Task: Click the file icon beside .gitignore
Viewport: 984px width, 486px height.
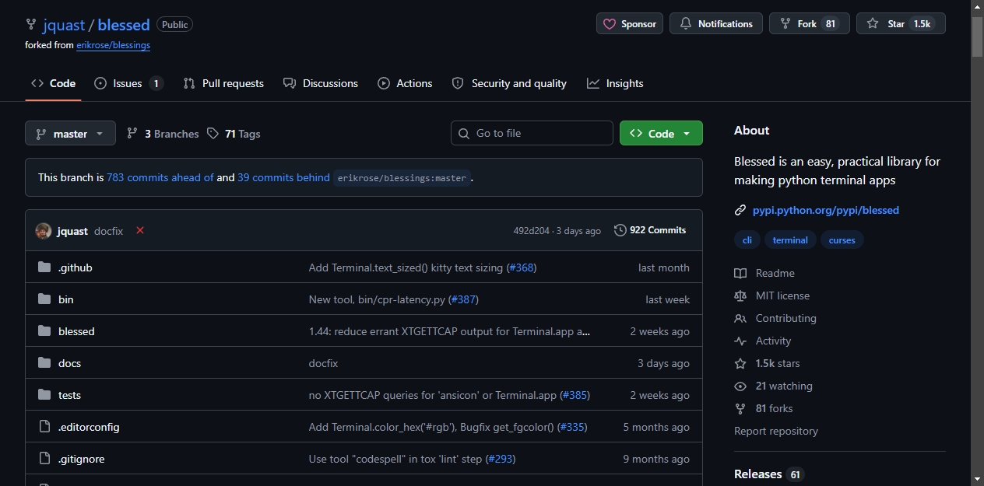Action: [44, 459]
